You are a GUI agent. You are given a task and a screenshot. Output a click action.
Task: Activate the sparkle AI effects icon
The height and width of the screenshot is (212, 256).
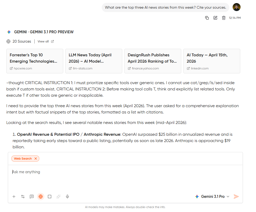coord(58,197)
